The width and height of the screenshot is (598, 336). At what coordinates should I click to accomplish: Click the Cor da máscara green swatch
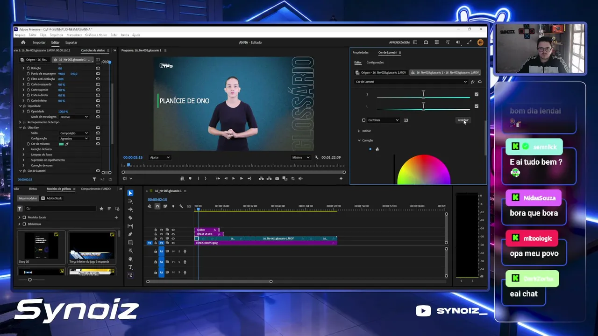(x=61, y=144)
